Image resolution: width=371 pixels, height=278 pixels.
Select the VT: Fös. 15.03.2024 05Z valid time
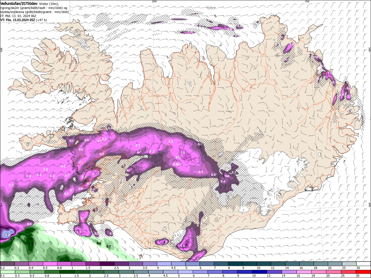tap(18, 20)
